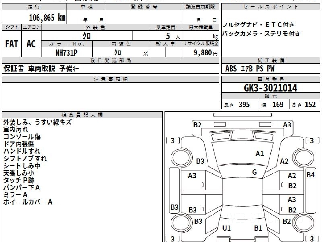Click the width value 幅 169
The image size is (322, 242).
[272, 105]
